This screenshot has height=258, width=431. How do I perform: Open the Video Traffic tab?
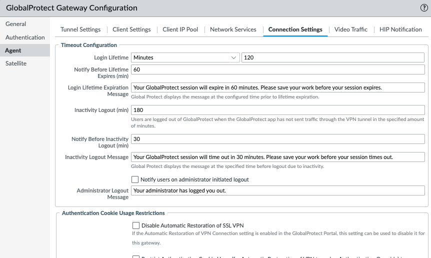pyautogui.click(x=350, y=29)
